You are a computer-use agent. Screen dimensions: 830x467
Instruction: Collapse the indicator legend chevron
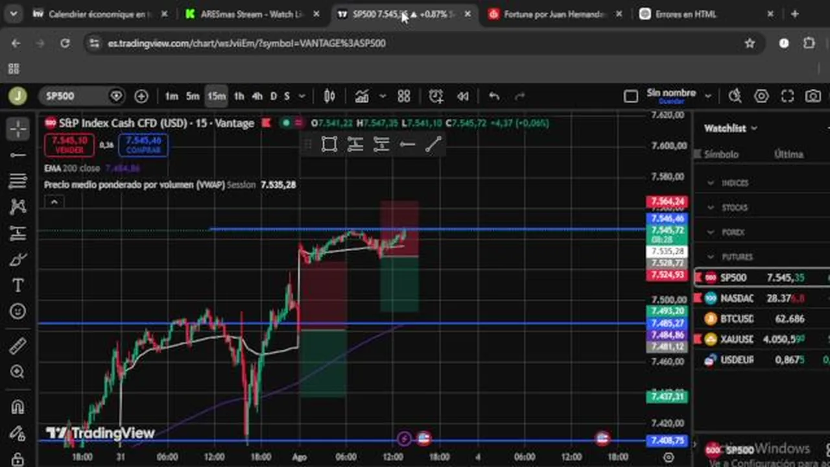coord(54,202)
